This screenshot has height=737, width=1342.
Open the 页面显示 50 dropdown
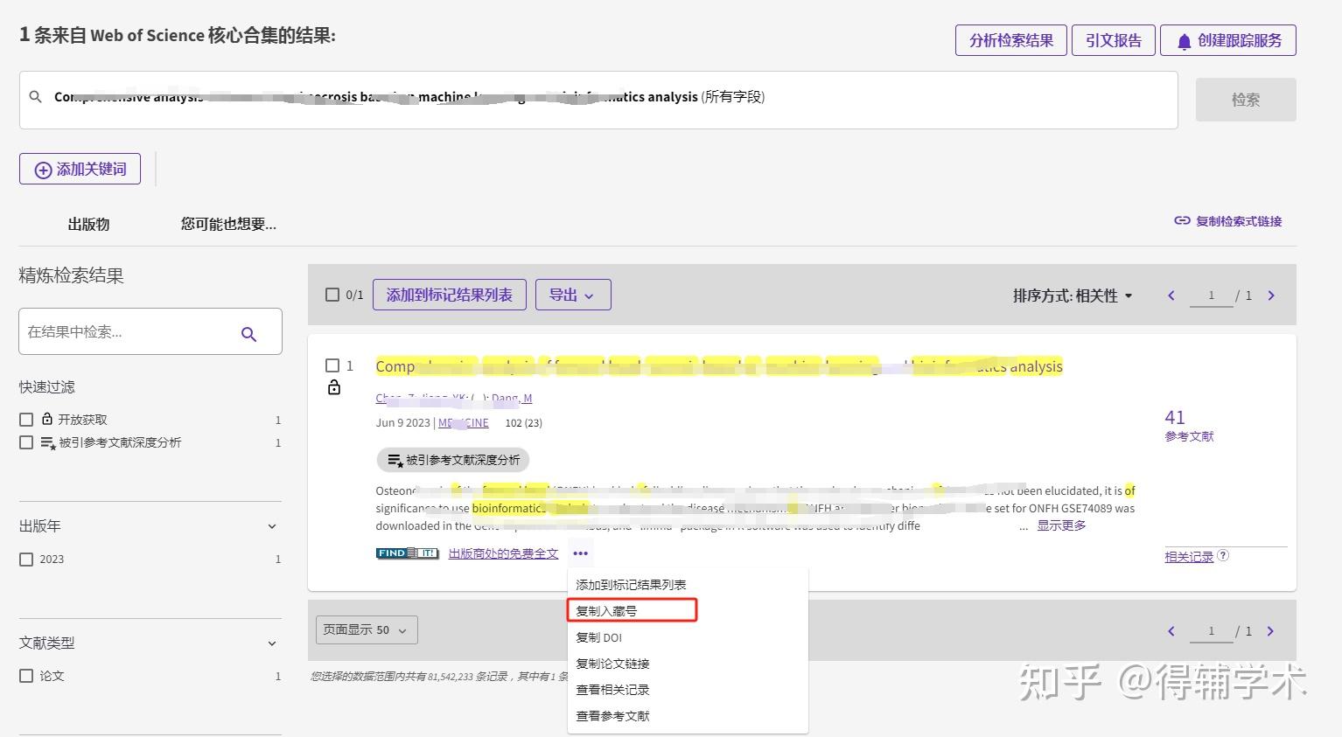click(366, 629)
